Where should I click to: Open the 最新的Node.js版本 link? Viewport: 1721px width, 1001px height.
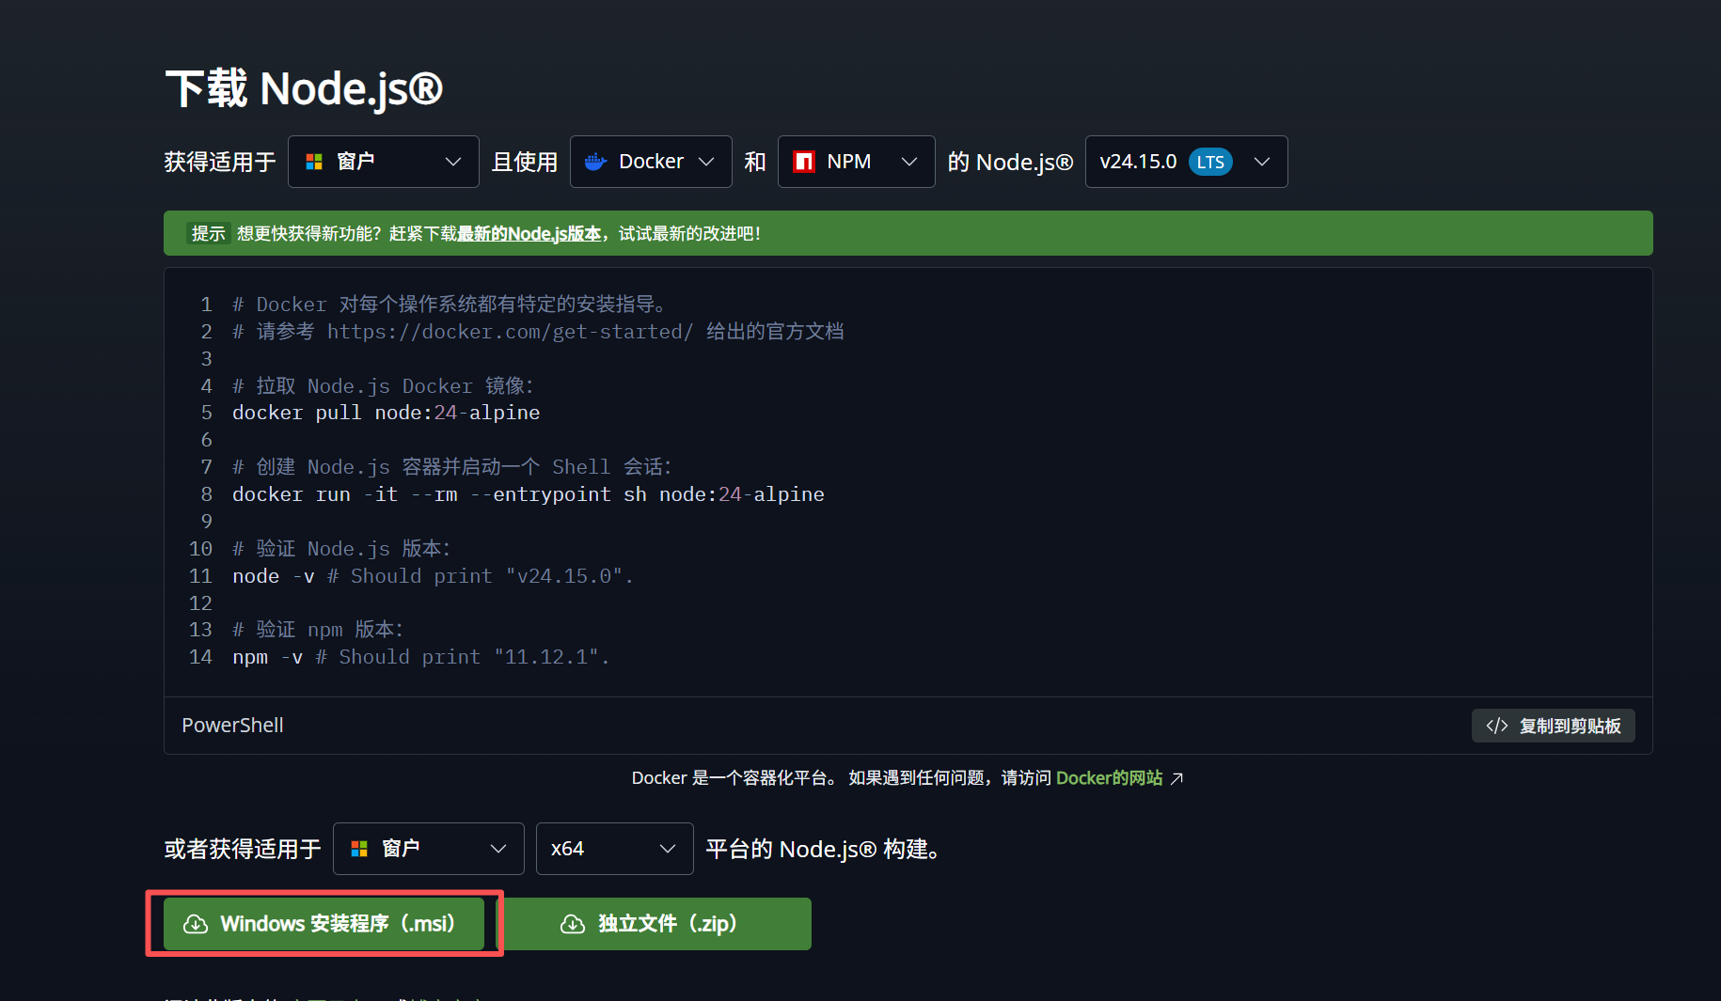529,233
